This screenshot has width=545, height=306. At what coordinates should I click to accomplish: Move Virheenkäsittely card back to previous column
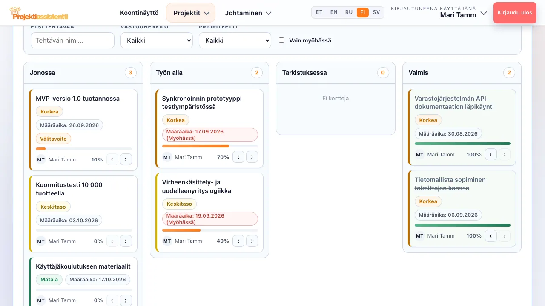[x=238, y=241]
